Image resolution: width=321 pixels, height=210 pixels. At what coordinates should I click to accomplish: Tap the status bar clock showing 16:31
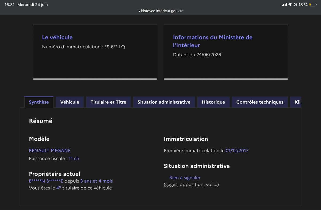click(9, 5)
